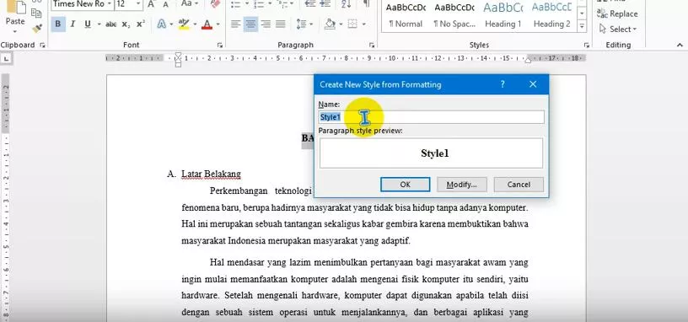Image resolution: width=688 pixels, height=322 pixels.
Task: Apply Underline to selected text
Action: (88, 24)
